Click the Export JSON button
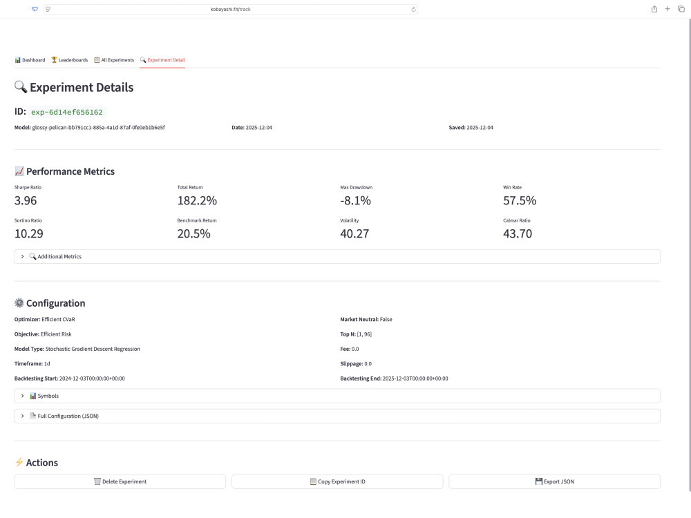The height and width of the screenshot is (518, 691). click(x=554, y=481)
